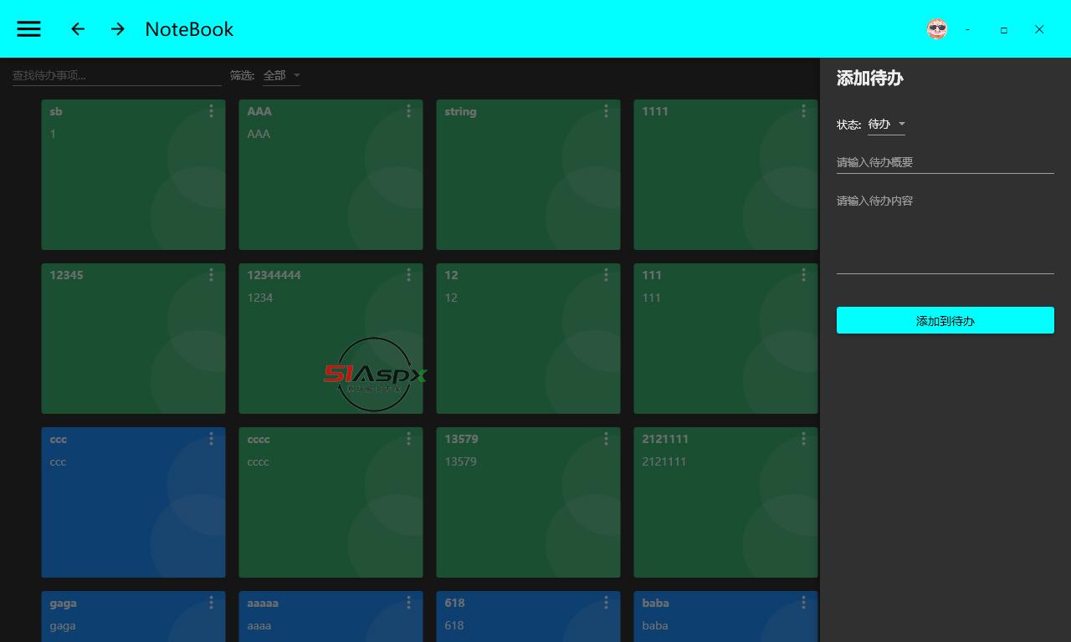Open options menu on 'ccc' card
This screenshot has width=1071, height=642.
[x=211, y=439]
